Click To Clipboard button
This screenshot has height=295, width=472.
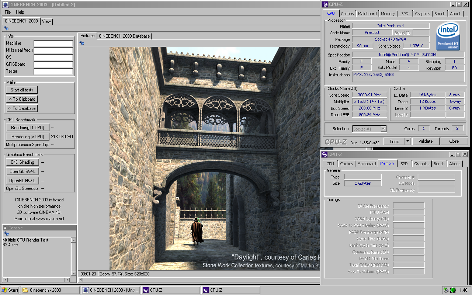click(22, 99)
